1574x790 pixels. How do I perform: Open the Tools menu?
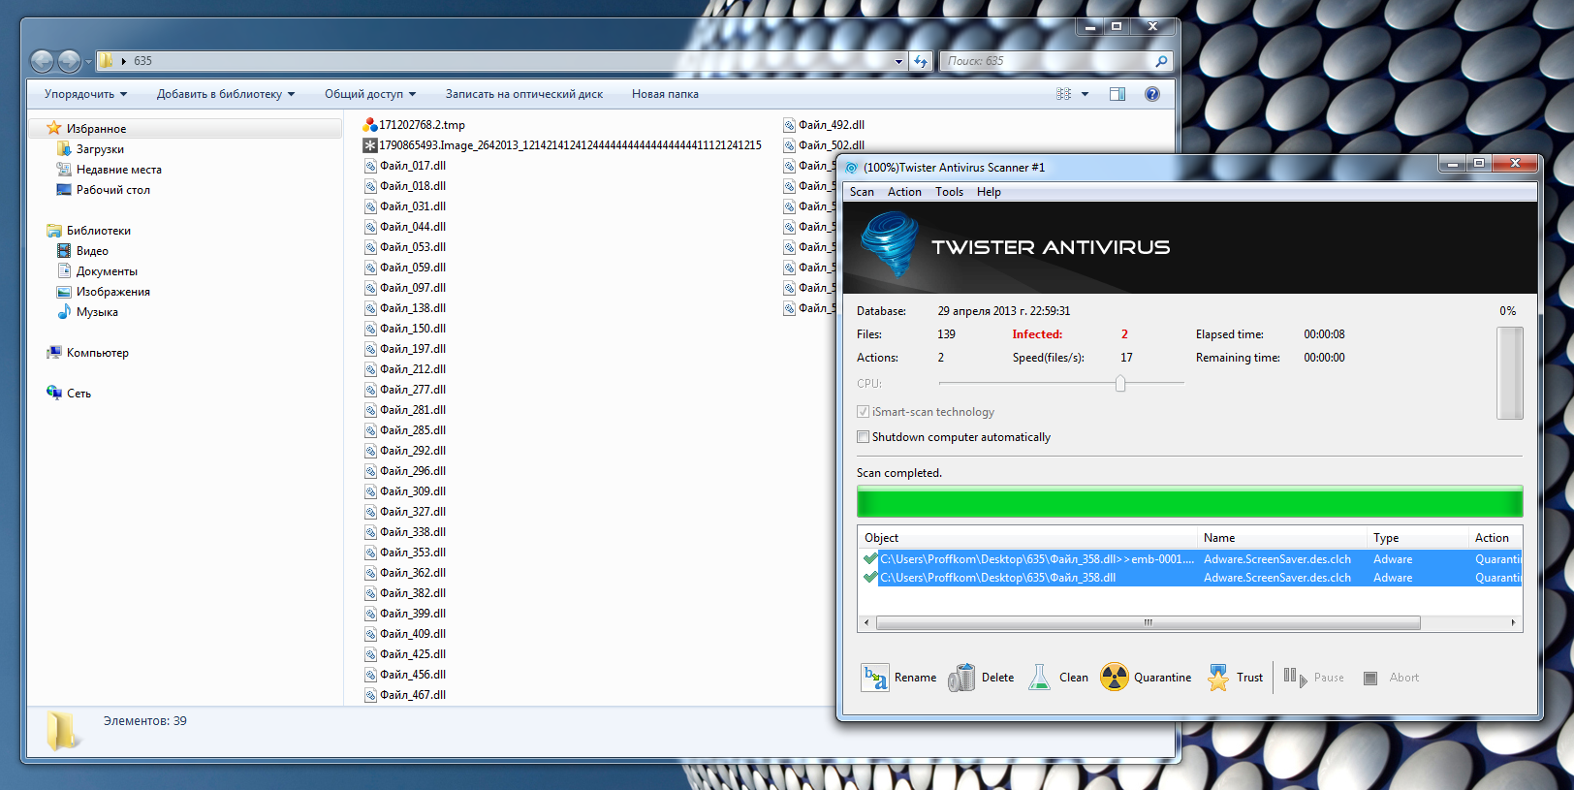949,192
